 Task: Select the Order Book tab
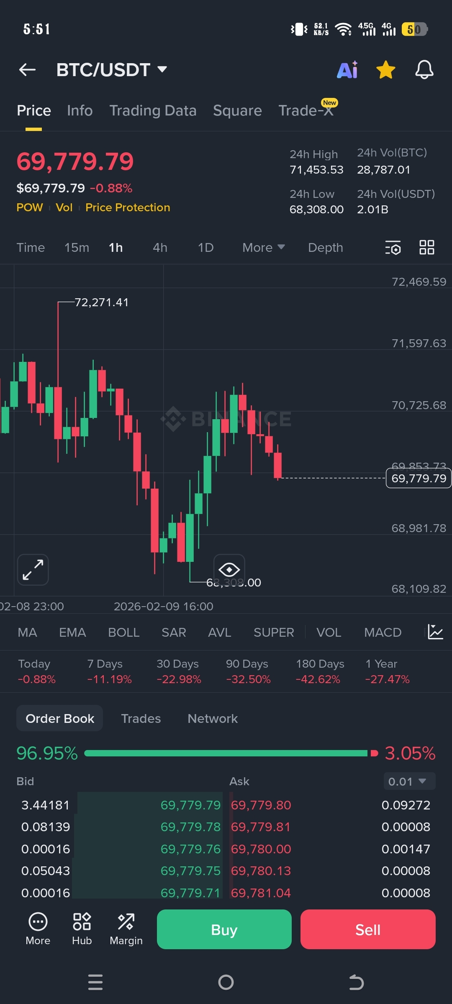pyautogui.click(x=60, y=718)
